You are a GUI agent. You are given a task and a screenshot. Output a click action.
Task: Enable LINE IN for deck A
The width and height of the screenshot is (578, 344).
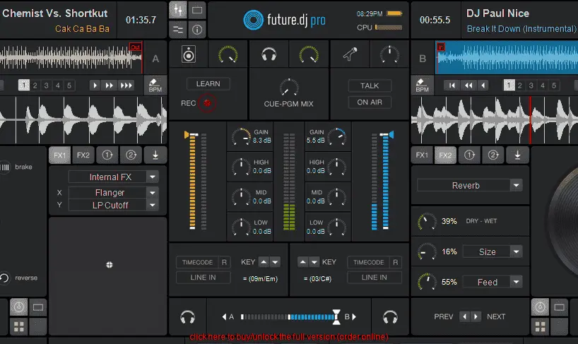point(203,278)
